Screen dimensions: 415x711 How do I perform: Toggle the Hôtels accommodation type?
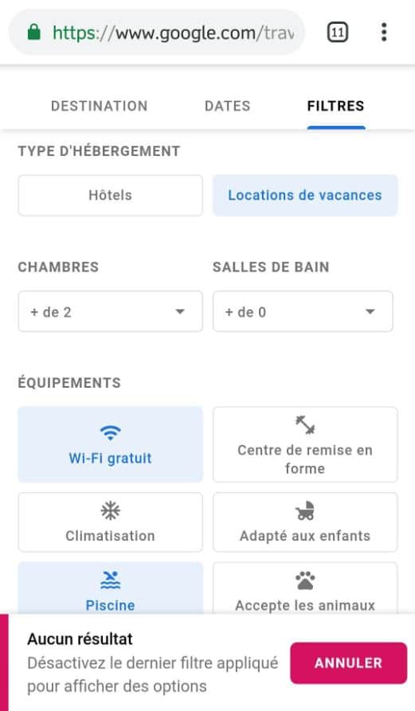tap(110, 195)
